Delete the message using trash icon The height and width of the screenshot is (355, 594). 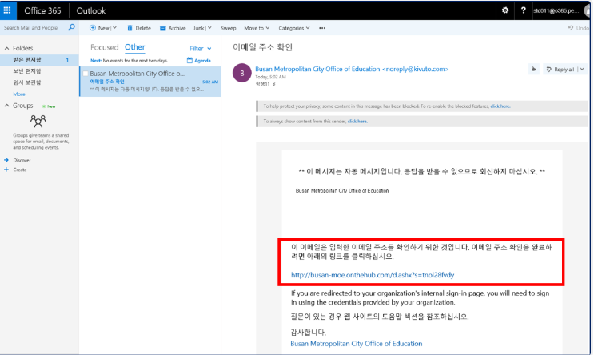tap(138, 27)
